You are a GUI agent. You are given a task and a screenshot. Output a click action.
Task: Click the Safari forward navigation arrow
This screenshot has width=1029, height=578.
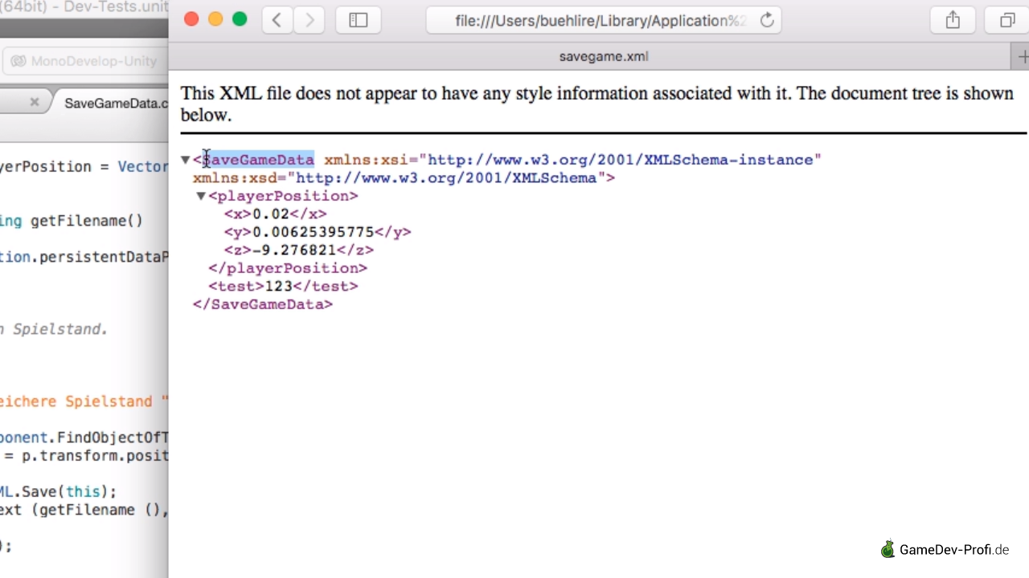click(310, 20)
